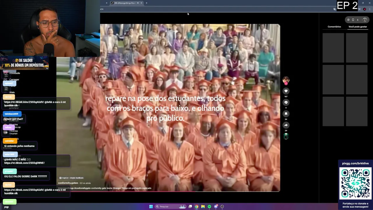The height and width of the screenshot is (210, 373).
Task: Click the download icon in top pill
Action: coord(358,20)
